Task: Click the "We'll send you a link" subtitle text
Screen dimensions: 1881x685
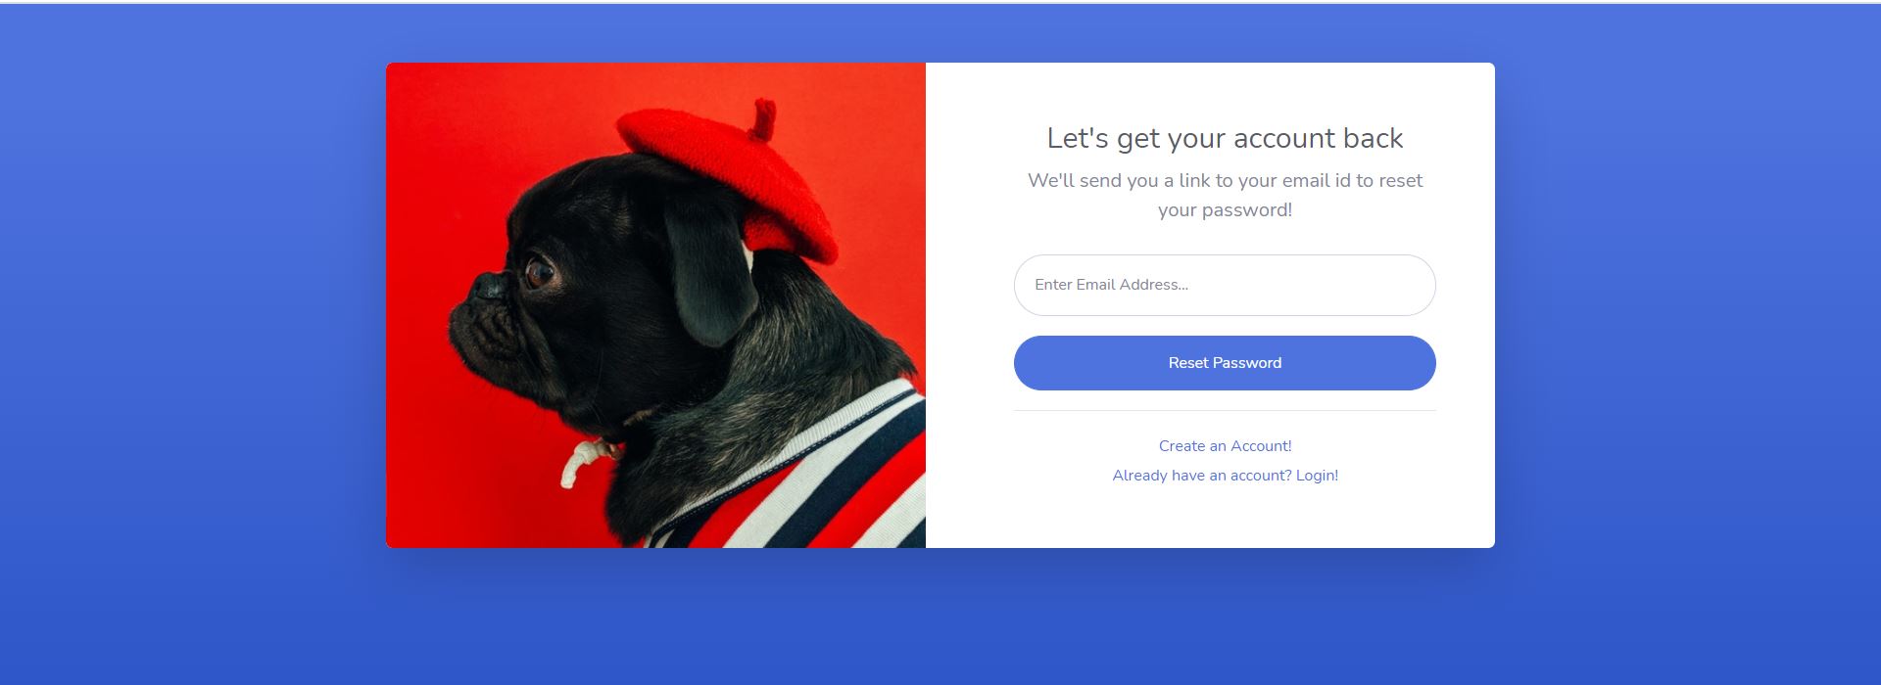Action: (x=1225, y=195)
